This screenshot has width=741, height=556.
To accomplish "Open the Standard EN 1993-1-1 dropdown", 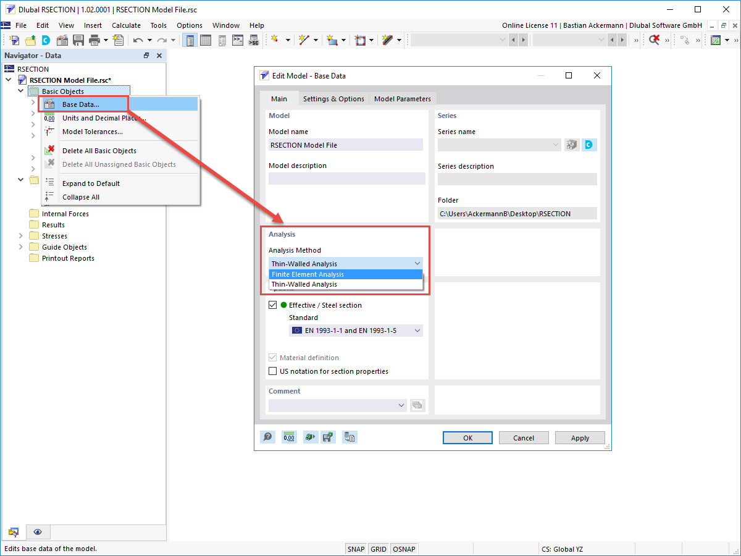I will click(x=356, y=331).
